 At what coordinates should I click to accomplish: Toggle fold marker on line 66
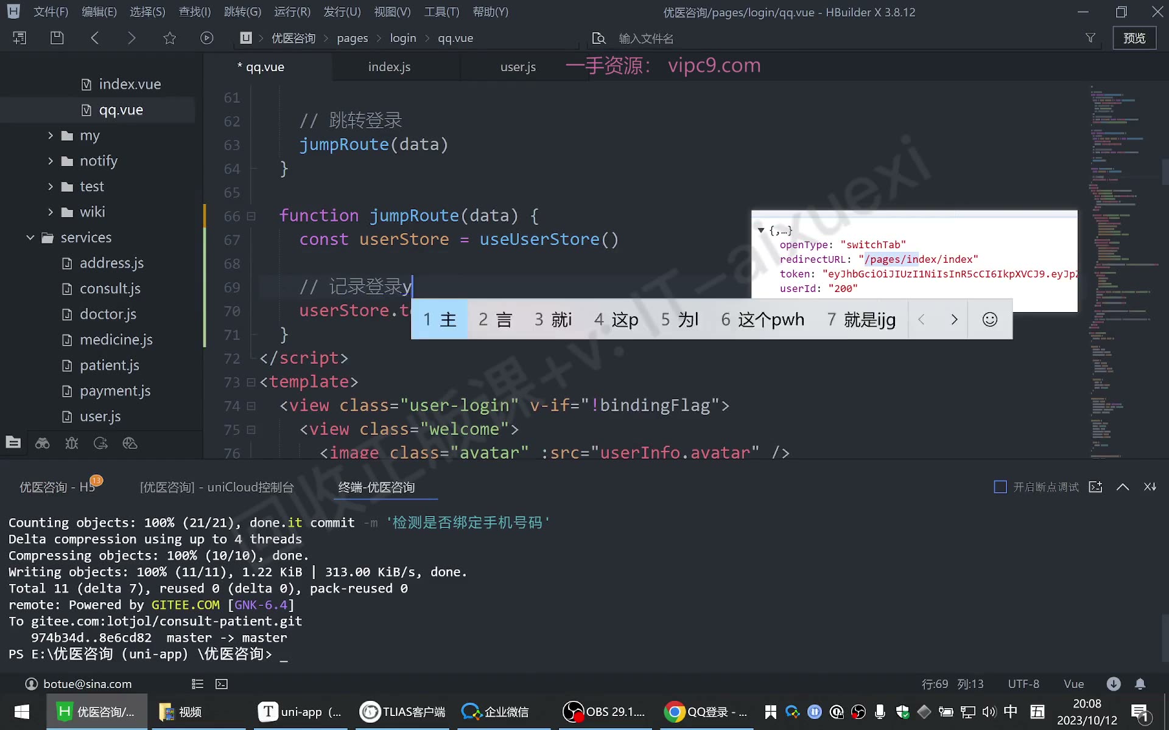pyautogui.click(x=251, y=216)
